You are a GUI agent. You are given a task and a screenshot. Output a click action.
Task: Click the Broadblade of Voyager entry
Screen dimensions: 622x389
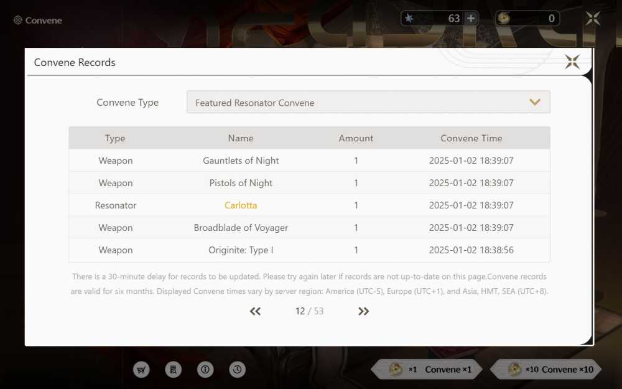(x=241, y=227)
